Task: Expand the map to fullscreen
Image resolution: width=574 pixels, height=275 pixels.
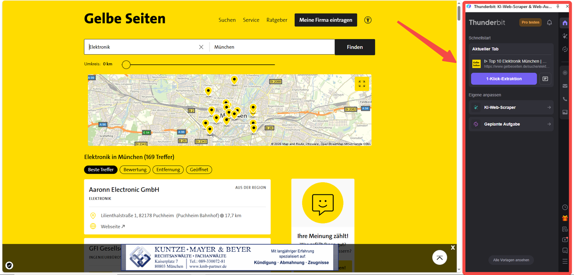Action: (x=362, y=84)
